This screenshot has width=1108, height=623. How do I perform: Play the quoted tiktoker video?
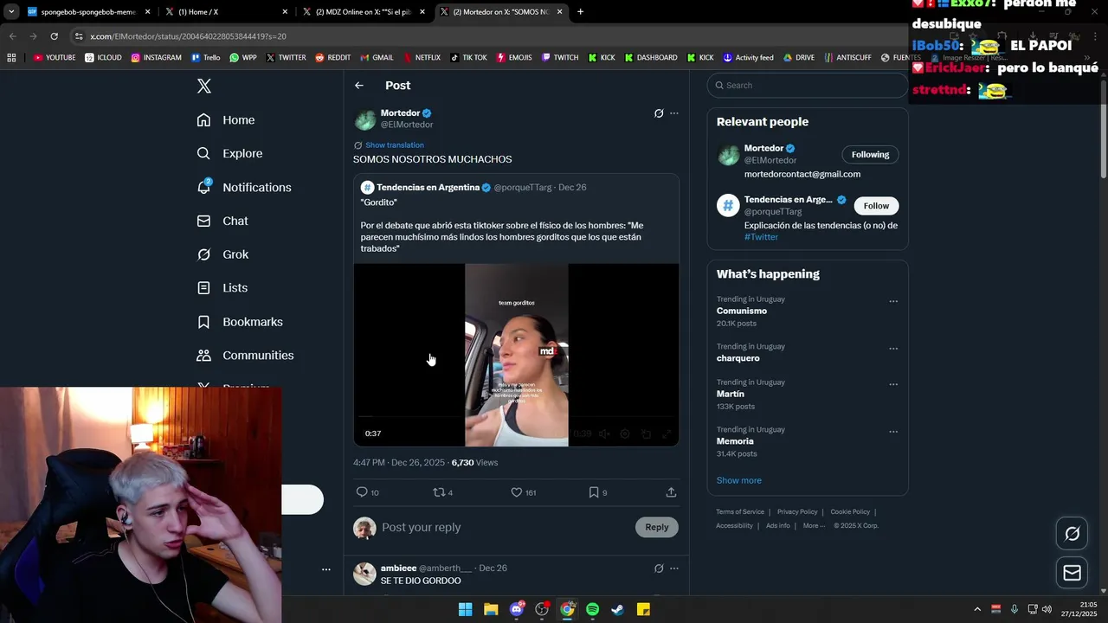pyautogui.click(x=516, y=355)
